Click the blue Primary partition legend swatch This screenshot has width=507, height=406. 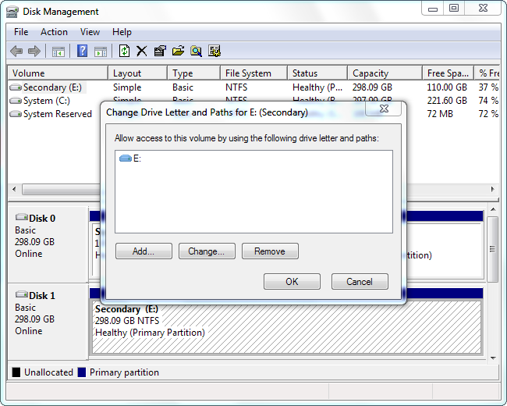82,372
